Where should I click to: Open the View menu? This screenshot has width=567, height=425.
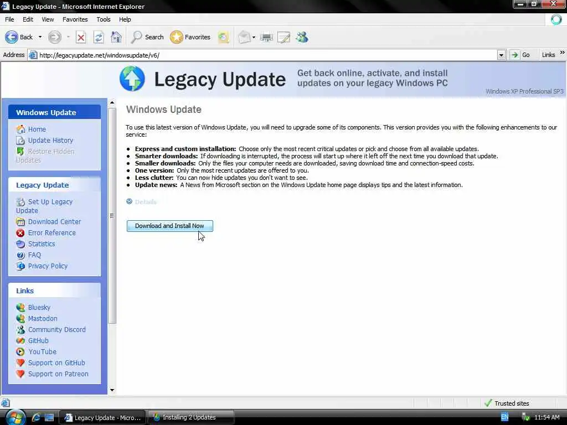click(x=48, y=19)
